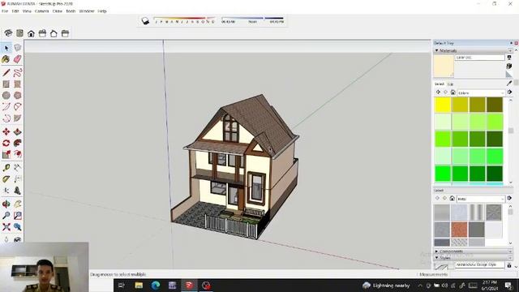Open the View menu
The height and width of the screenshot is (292, 519).
[27, 11]
